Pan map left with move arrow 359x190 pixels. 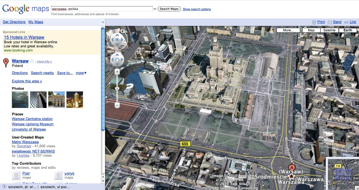click(112, 59)
